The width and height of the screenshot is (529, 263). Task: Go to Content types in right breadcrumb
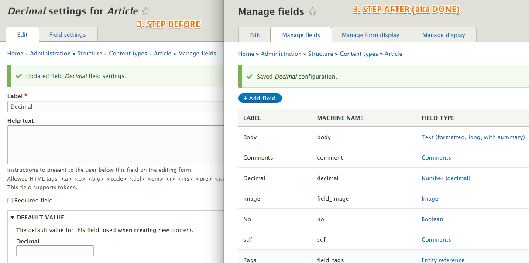click(x=359, y=54)
